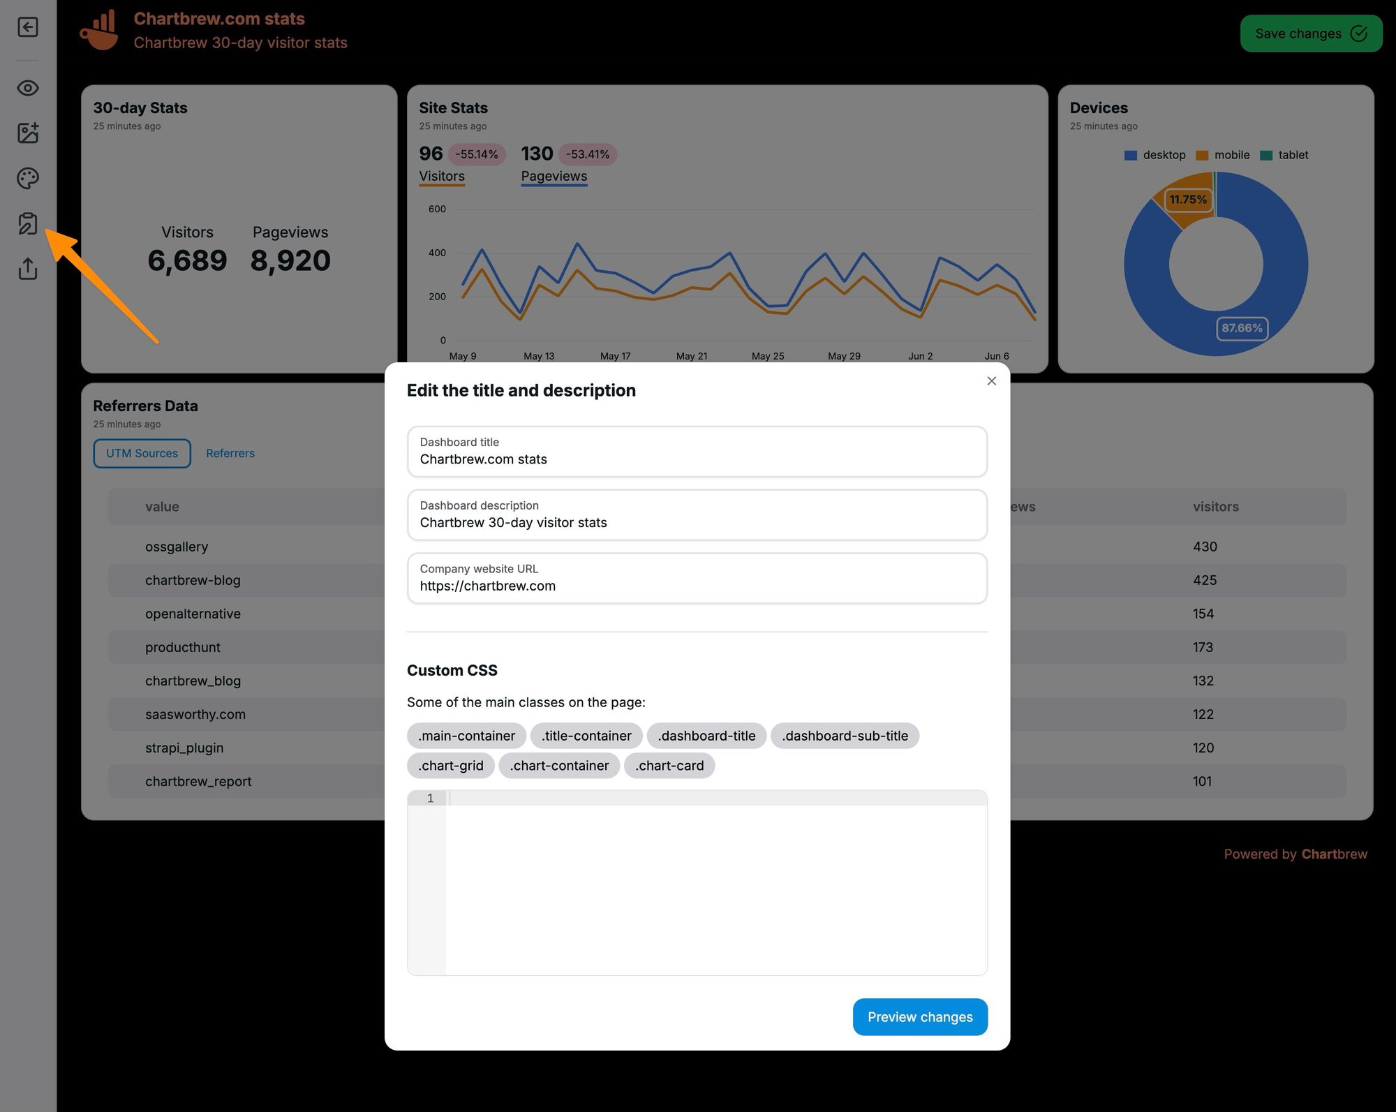
Task: Click the .chart-grid class chip
Action: (x=450, y=765)
